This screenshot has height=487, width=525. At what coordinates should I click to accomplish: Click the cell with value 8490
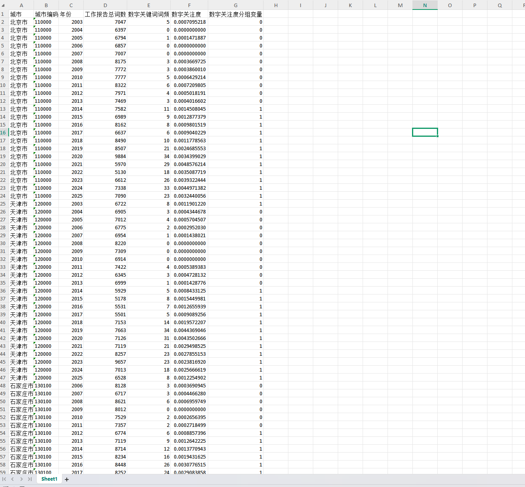click(x=105, y=141)
